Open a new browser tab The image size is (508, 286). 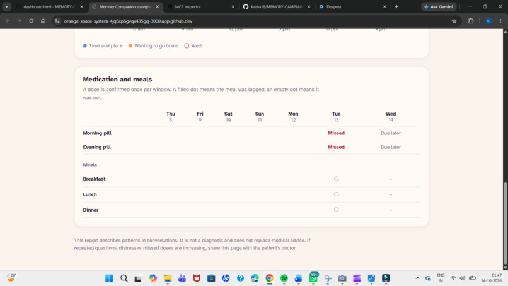[396, 6]
